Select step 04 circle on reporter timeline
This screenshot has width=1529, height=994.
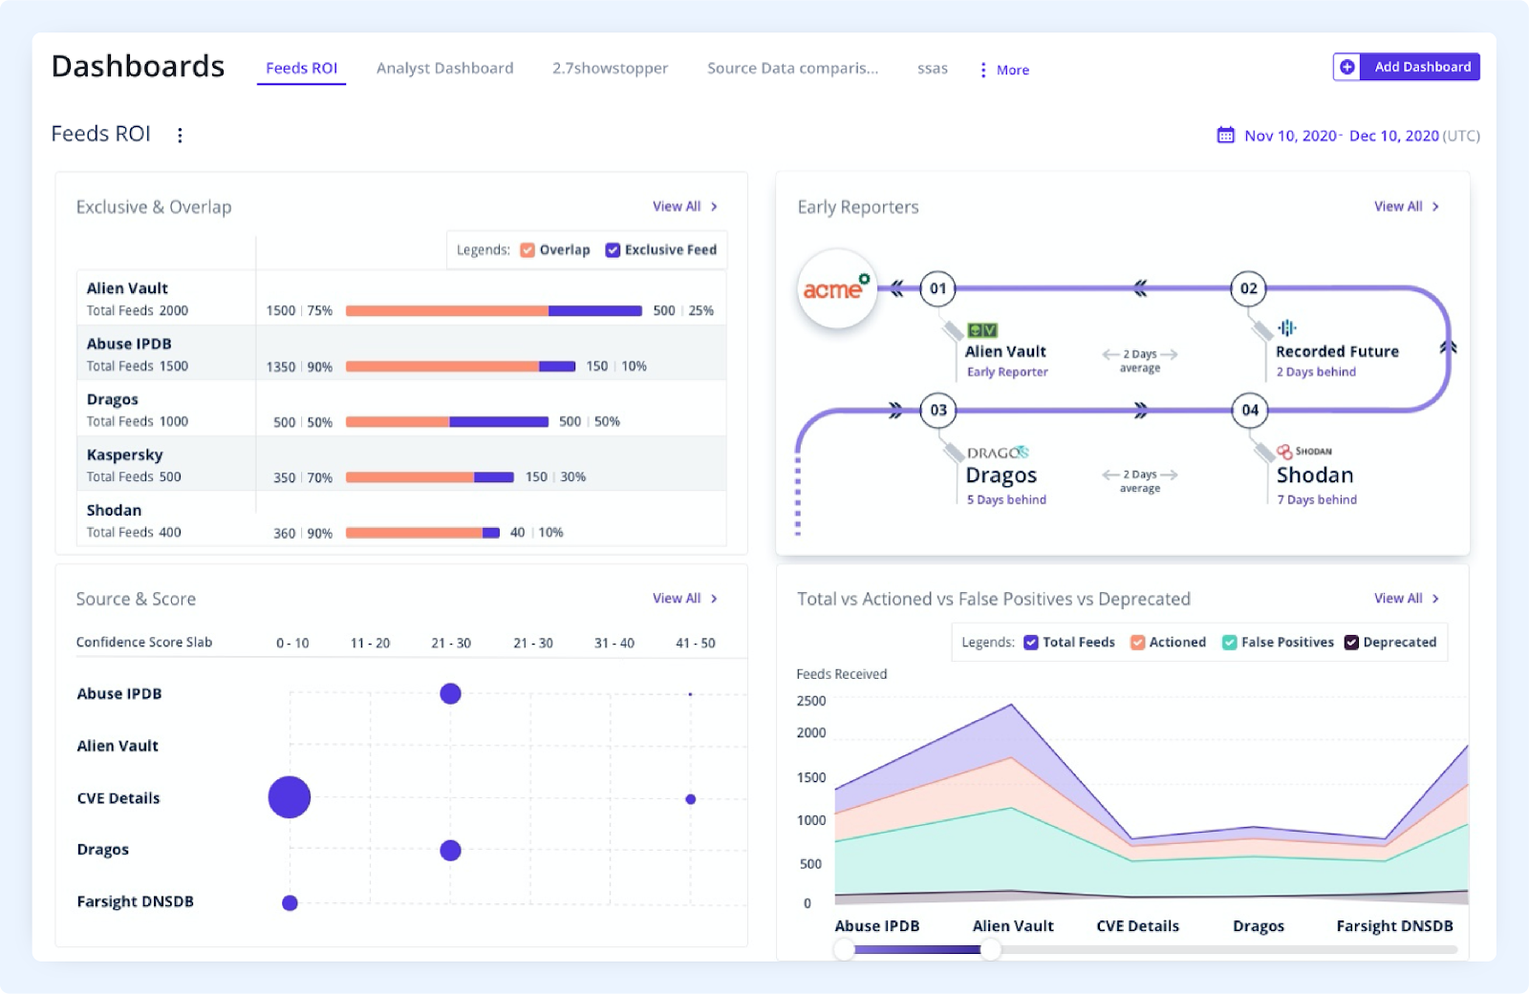(x=1250, y=411)
